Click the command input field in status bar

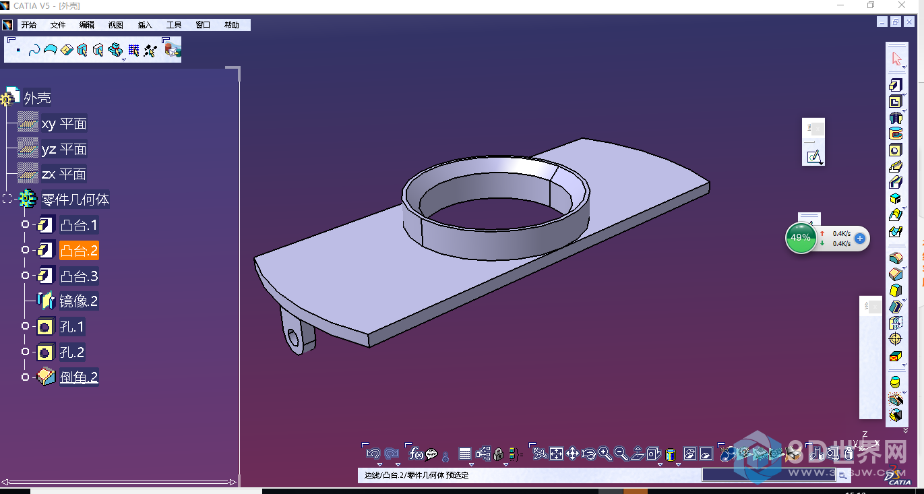tap(769, 474)
